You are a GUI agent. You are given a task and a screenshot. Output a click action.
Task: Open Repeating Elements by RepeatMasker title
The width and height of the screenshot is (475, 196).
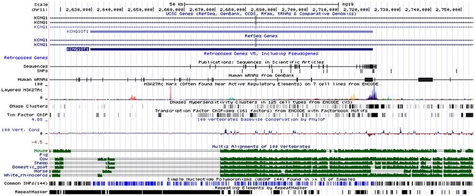click(261, 188)
